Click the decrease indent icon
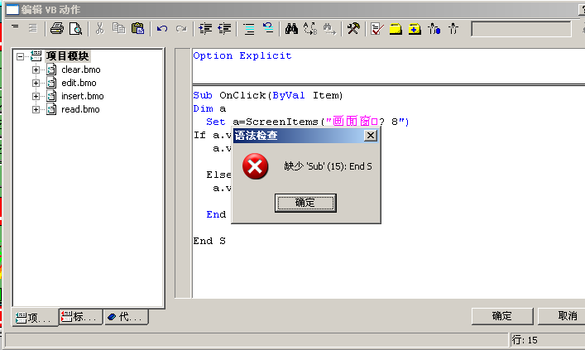Screen dimensions: 585x350 [224, 29]
